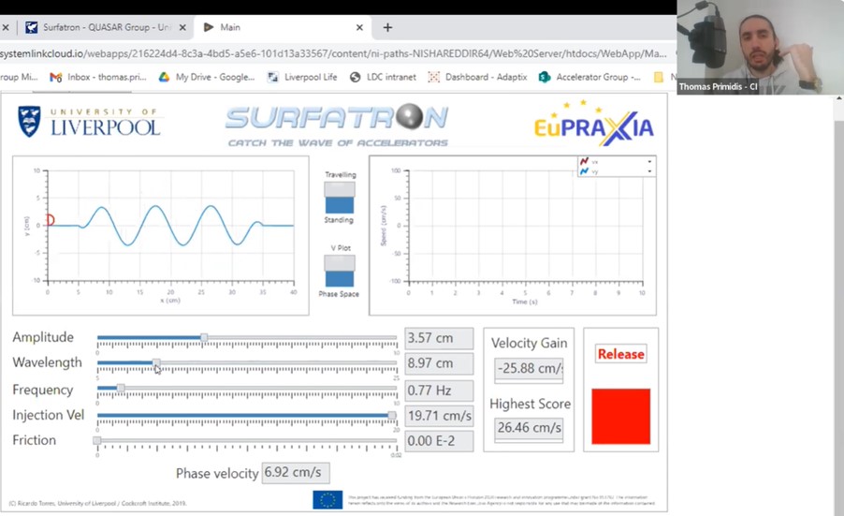Click the Friction slider handle
This screenshot has height=516, width=844.
pos(97,440)
